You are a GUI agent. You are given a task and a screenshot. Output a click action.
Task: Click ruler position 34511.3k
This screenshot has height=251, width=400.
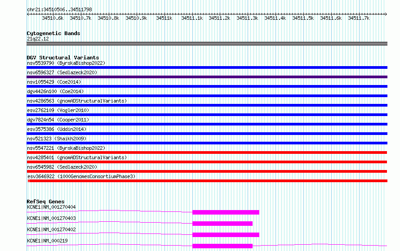pos(248,18)
